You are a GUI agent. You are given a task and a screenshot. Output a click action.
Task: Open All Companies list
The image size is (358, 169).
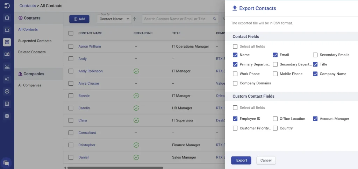[30, 85]
